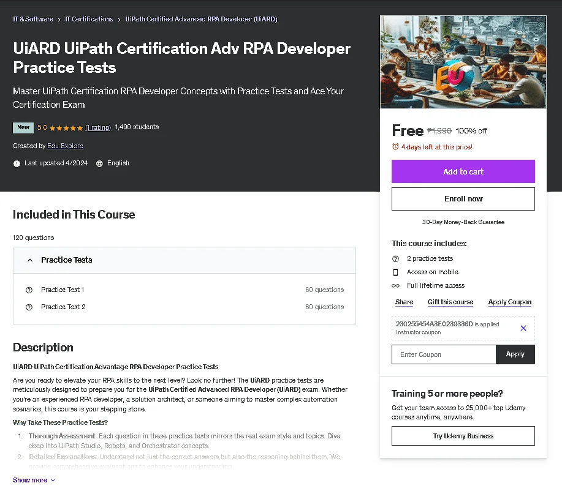Click the applied coupon code text
Image resolution: width=562 pixels, height=502 pixels.
[434, 324]
